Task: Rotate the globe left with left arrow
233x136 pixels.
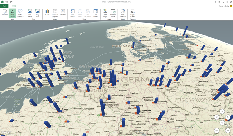Action: tap(217, 117)
